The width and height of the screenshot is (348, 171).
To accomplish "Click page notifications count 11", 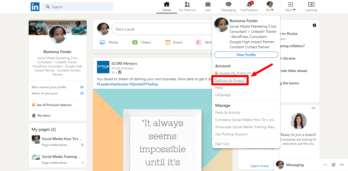I will click(82, 145).
